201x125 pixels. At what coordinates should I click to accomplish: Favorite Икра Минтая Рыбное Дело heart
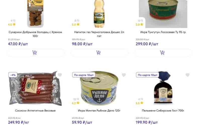pyautogui.click(x=124, y=75)
